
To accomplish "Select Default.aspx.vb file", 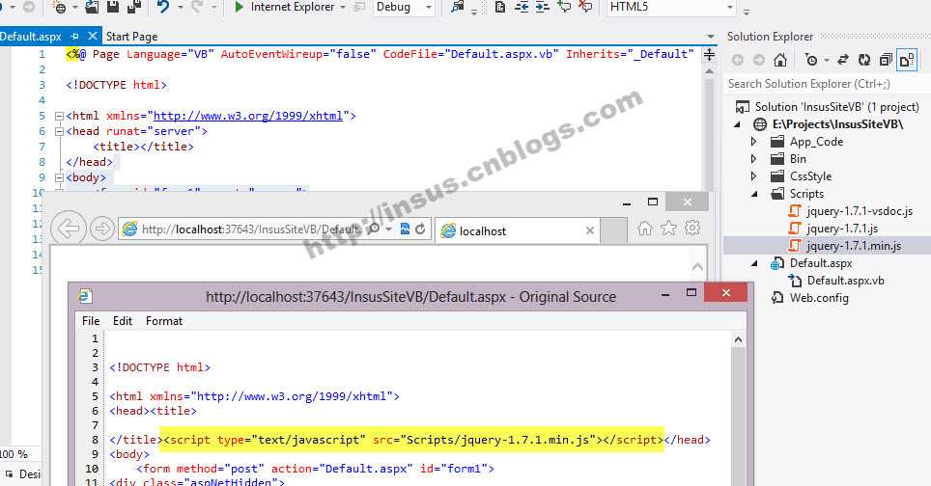I will tap(845, 281).
